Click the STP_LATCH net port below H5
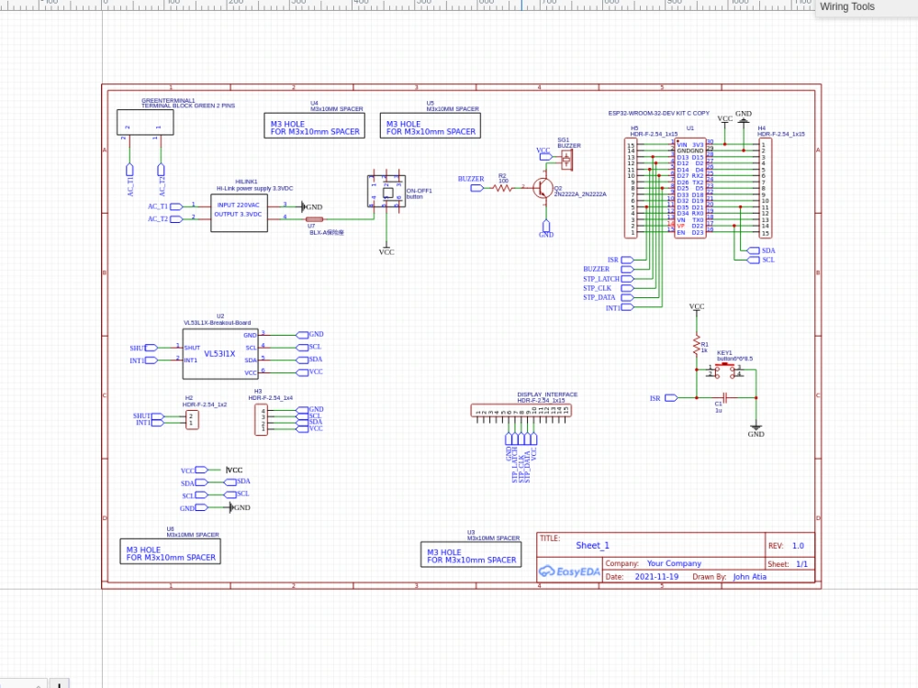 pyautogui.click(x=627, y=279)
